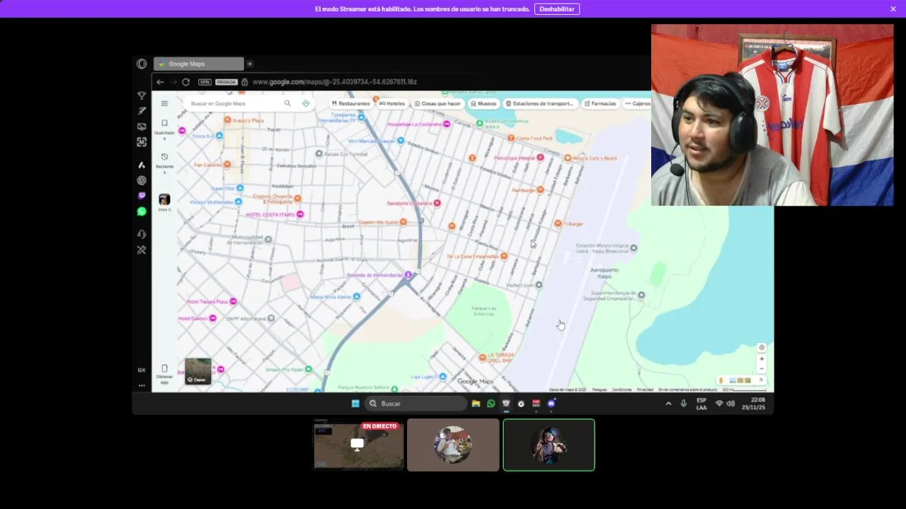
Task: Click the map my-location button
Action: point(762,347)
